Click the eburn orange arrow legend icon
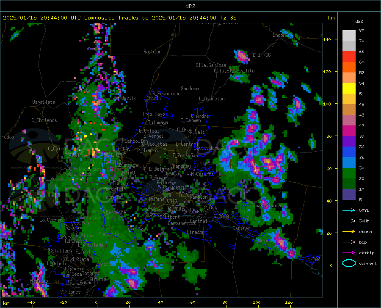The height and width of the screenshot is (308, 381). pyautogui.click(x=349, y=231)
